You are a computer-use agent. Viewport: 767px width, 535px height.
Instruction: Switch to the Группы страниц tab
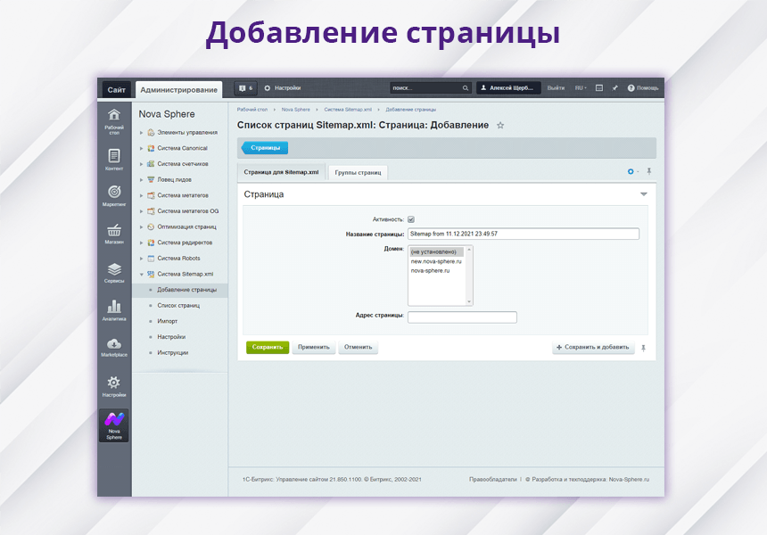(358, 171)
